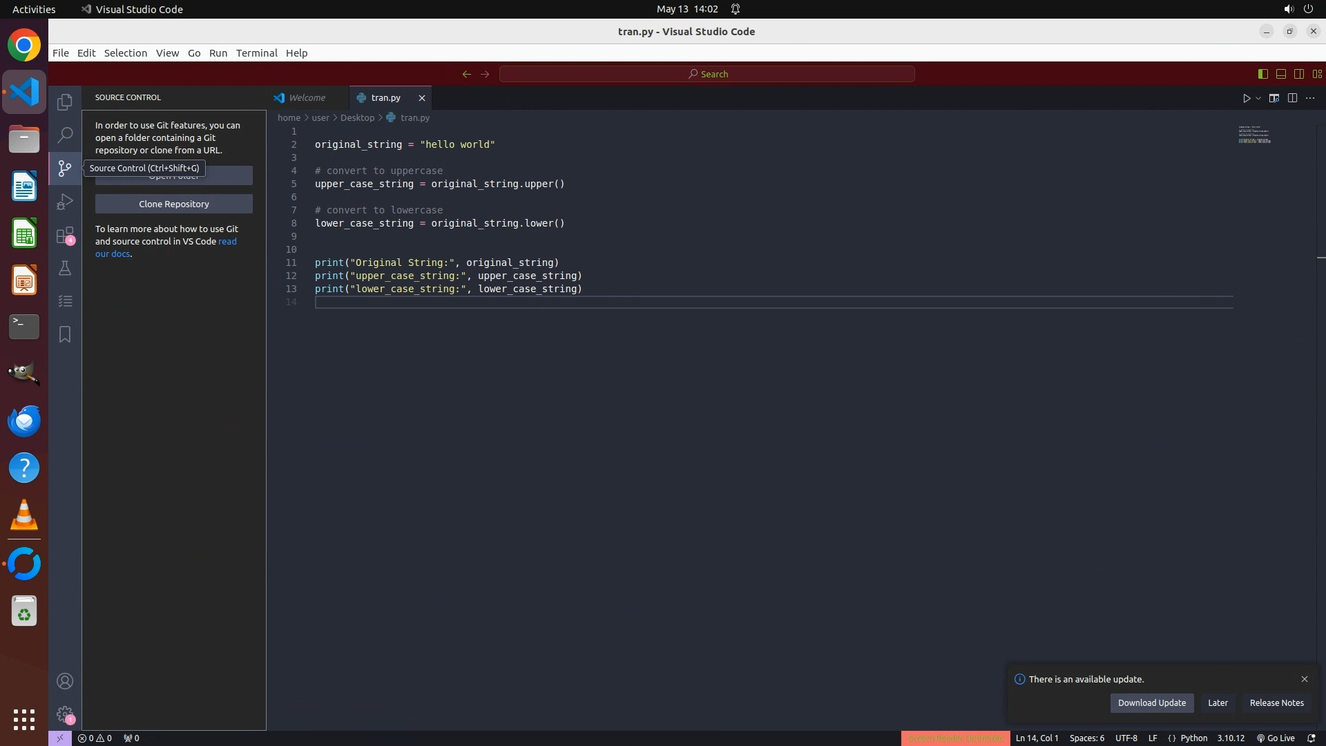Switch to the Welcome tab
1326x746 pixels.
307,98
